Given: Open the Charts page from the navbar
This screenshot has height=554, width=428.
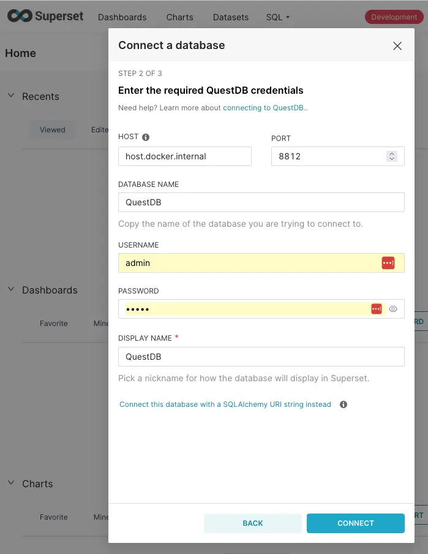Looking at the screenshot, I should coord(179,17).
